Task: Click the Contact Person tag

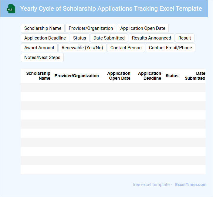Action: (x=126, y=48)
